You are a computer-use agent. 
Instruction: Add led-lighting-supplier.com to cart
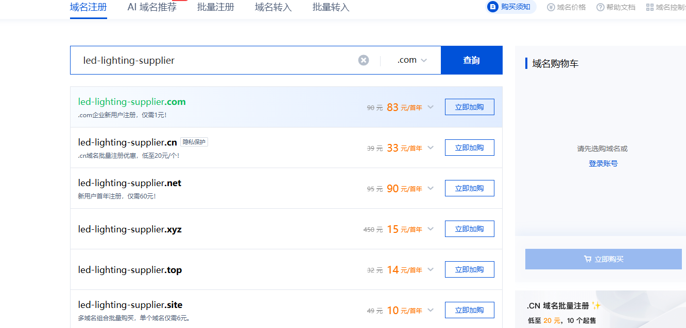pos(469,107)
